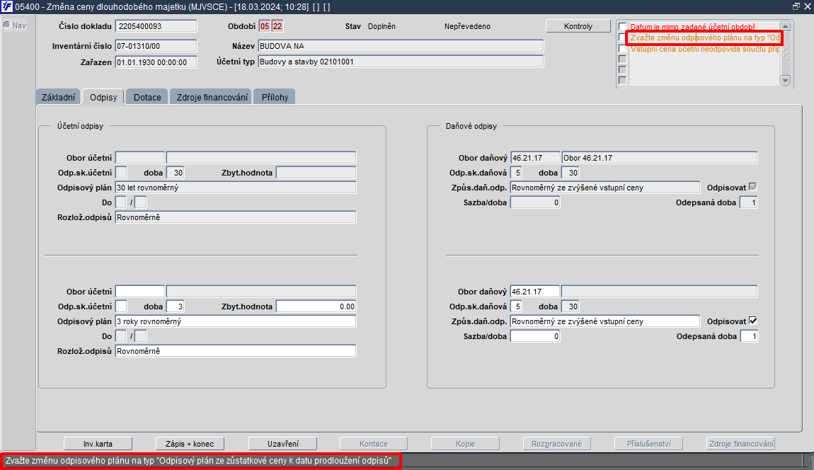Viewport: 814px width, 470px height.
Task: Click the Název field with BUDOVA NA
Action: click(x=401, y=46)
